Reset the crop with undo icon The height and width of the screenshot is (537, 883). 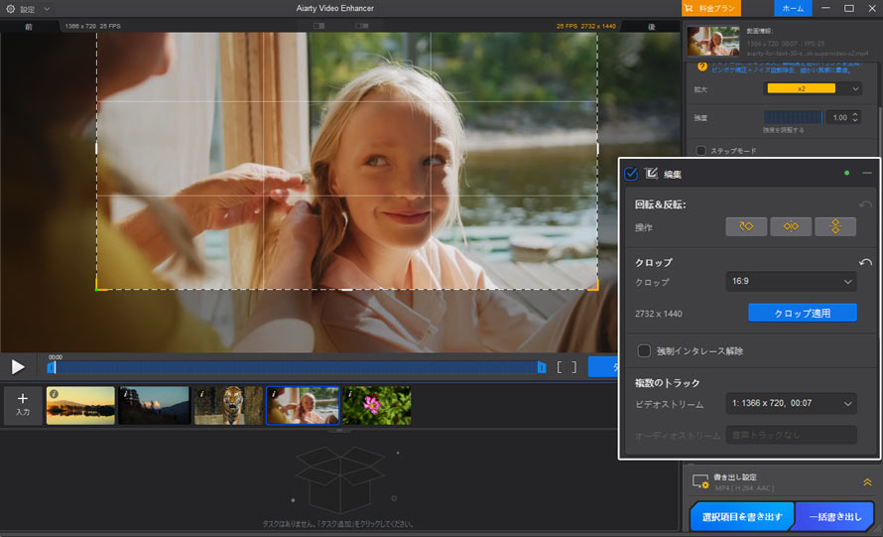click(865, 263)
